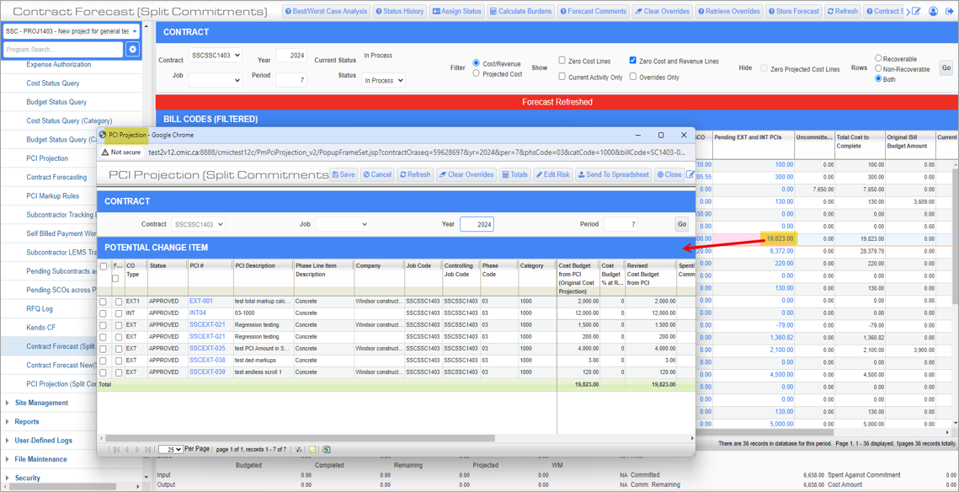Click the export to Excel icon in pager
Image resolution: width=959 pixels, height=492 pixels.
(x=326, y=450)
